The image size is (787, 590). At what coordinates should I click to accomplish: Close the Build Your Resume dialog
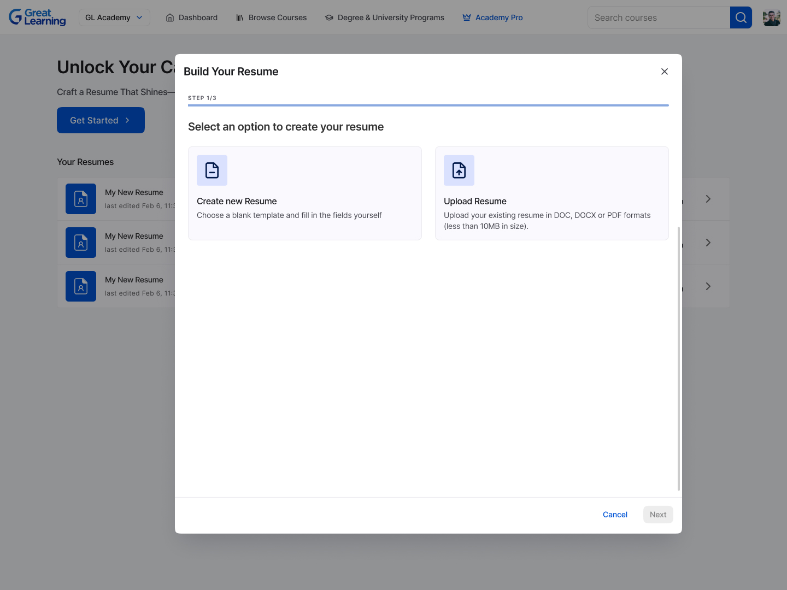click(x=664, y=72)
